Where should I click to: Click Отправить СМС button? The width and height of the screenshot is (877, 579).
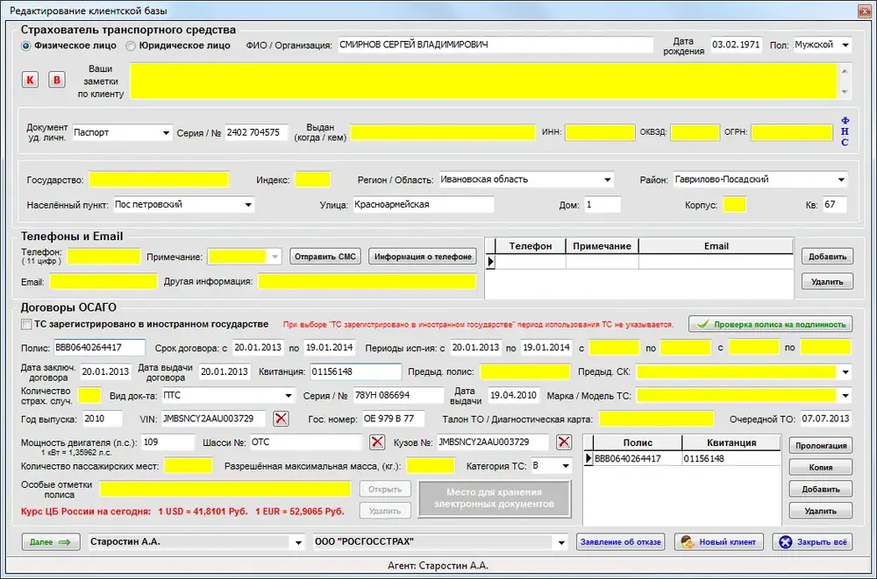click(x=325, y=257)
